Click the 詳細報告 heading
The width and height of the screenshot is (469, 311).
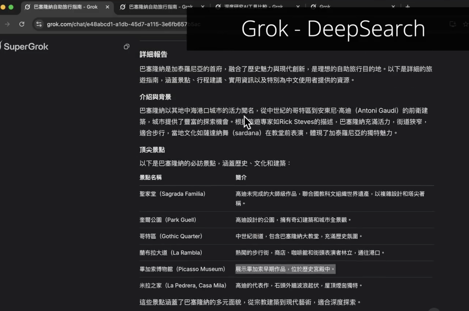153,54
